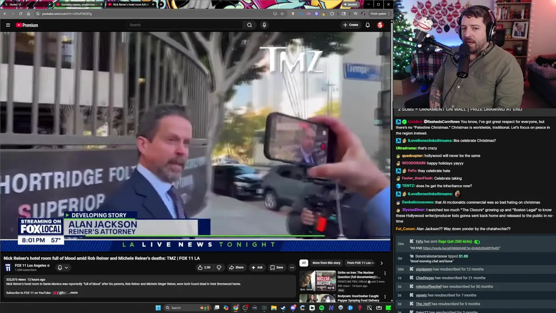This screenshot has width=556, height=313.
Task: Open Excel from the taskbar
Action: [x=264, y=308]
